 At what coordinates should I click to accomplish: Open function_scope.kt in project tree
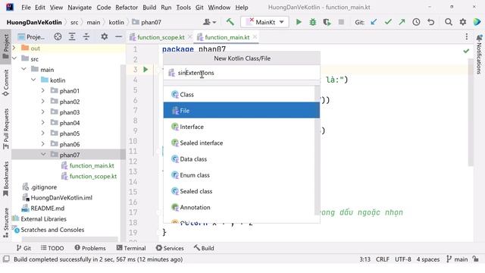coord(92,176)
